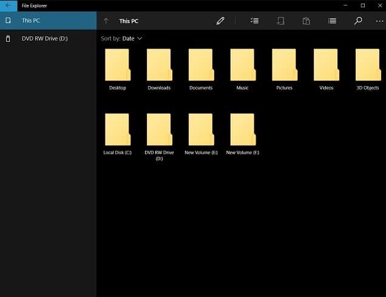Click the back arrow in title bar
Image resolution: width=386 pixels, height=297 pixels.
(x=8, y=5)
